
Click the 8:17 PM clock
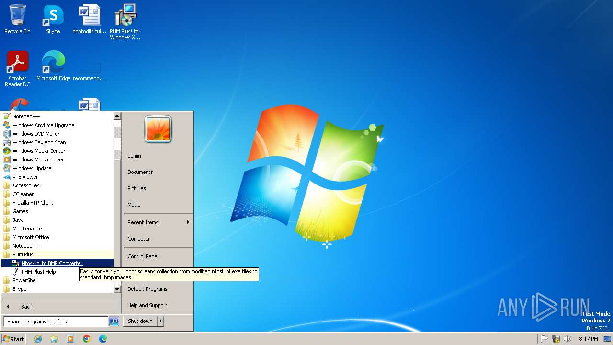pos(588,339)
